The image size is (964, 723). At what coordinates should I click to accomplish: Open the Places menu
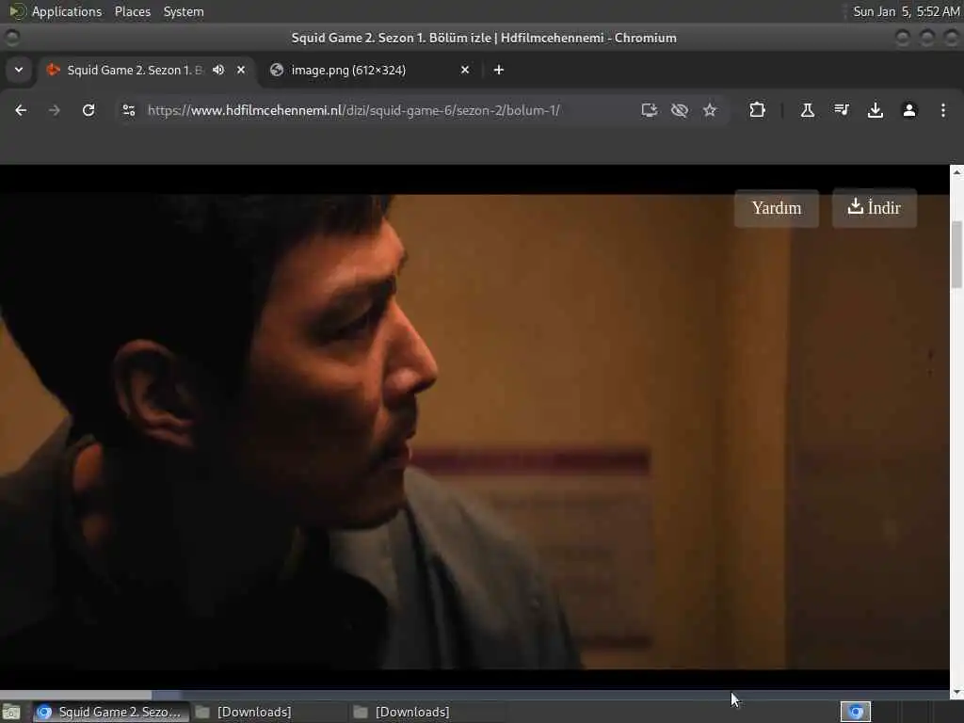pyautogui.click(x=132, y=11)
